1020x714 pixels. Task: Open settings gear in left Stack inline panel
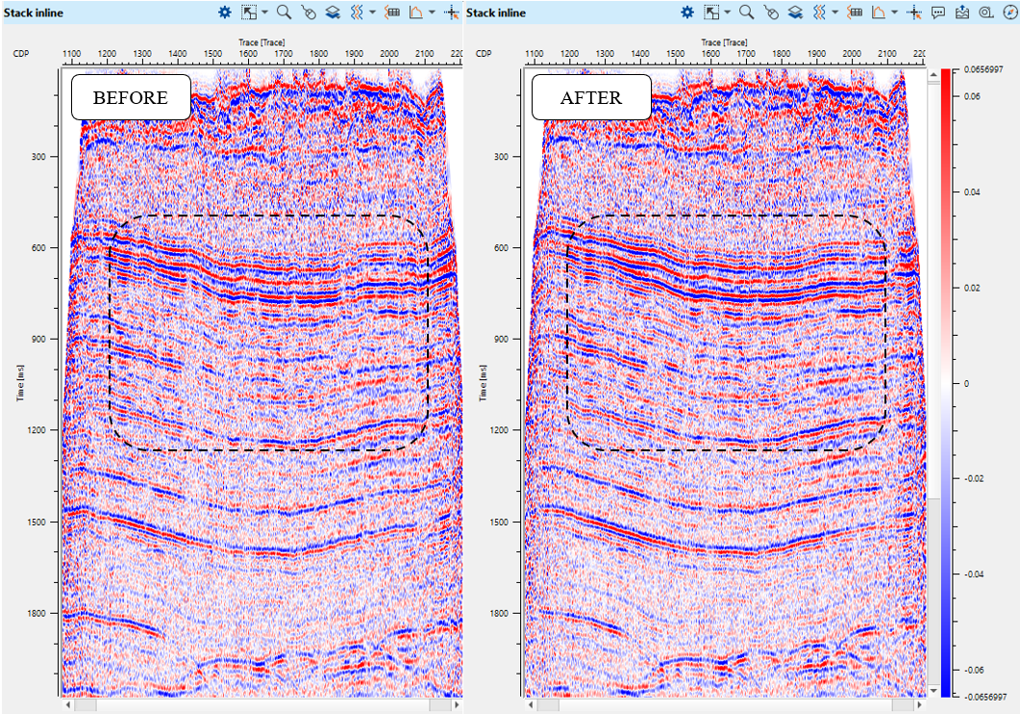pos(224,13)
